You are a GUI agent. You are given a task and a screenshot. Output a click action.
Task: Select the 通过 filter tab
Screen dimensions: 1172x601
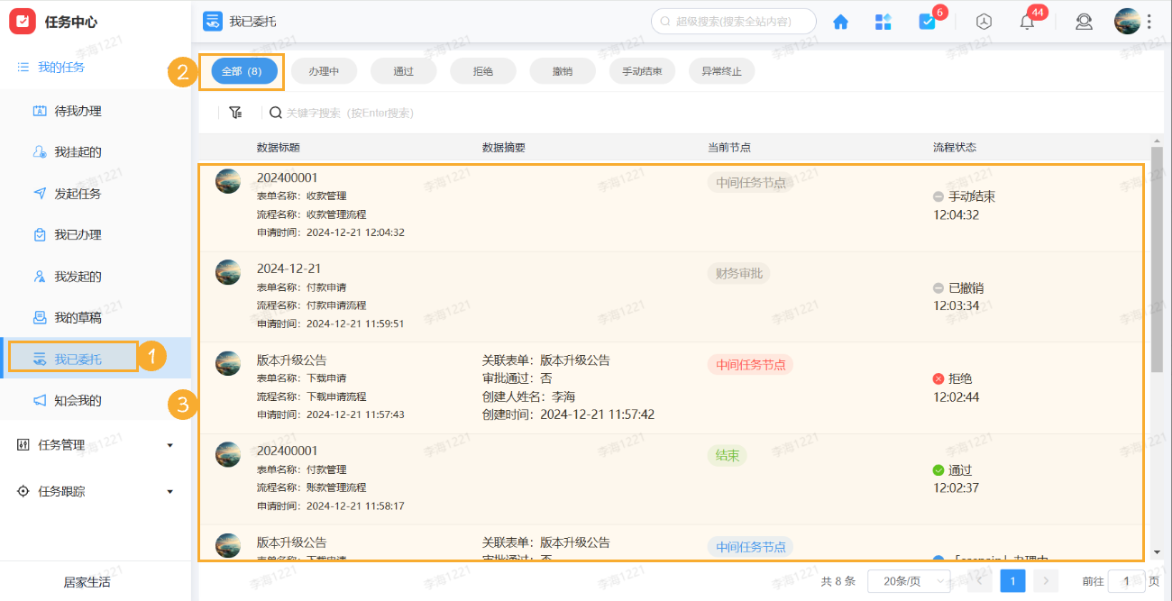click(403, 70)
